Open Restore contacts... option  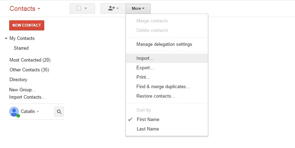[156, 96]
